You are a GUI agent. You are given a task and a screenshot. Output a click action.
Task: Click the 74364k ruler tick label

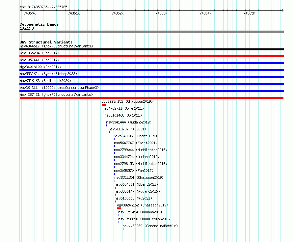coord(205,13)
